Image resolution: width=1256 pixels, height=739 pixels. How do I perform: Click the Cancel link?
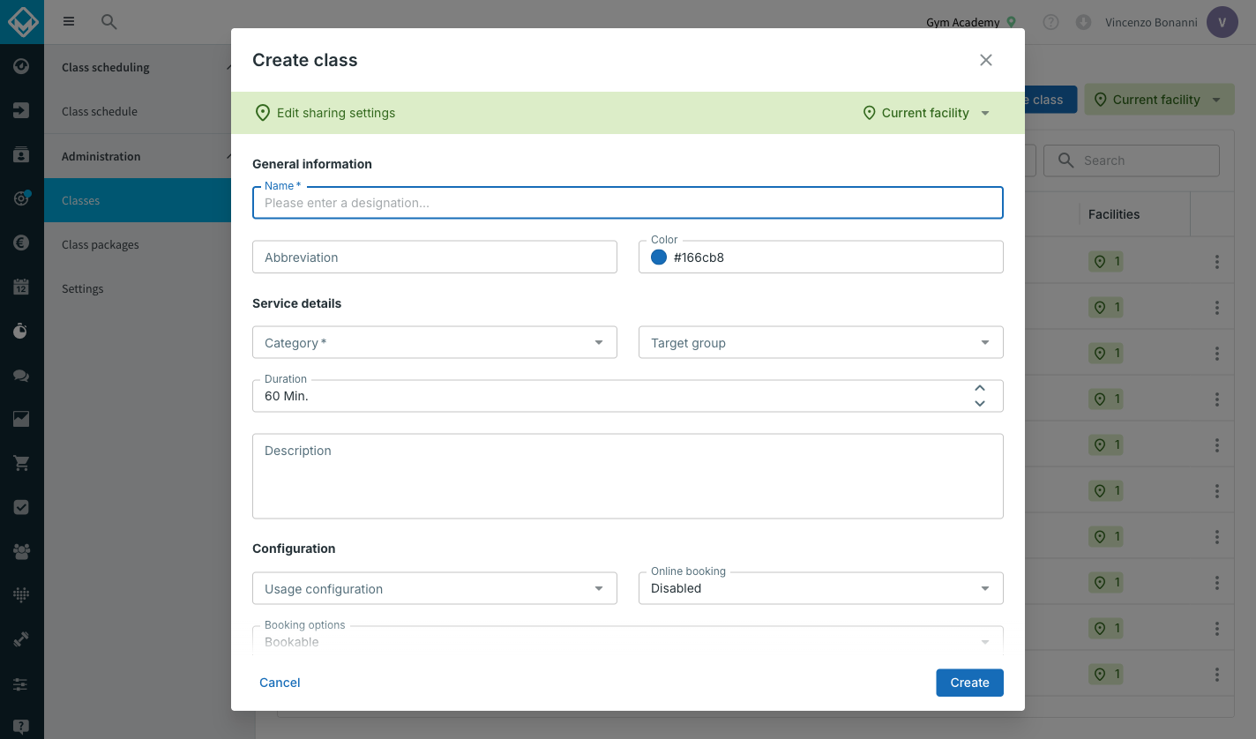pyautogui.click(x=280, y=683)
